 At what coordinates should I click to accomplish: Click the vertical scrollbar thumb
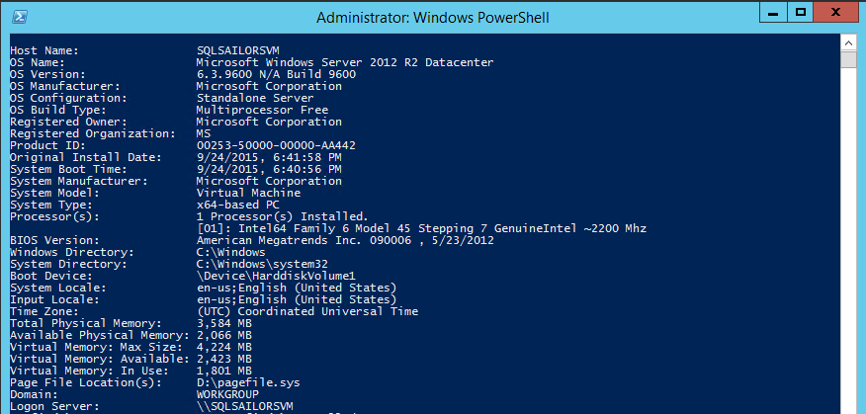[x=848, y=60]
